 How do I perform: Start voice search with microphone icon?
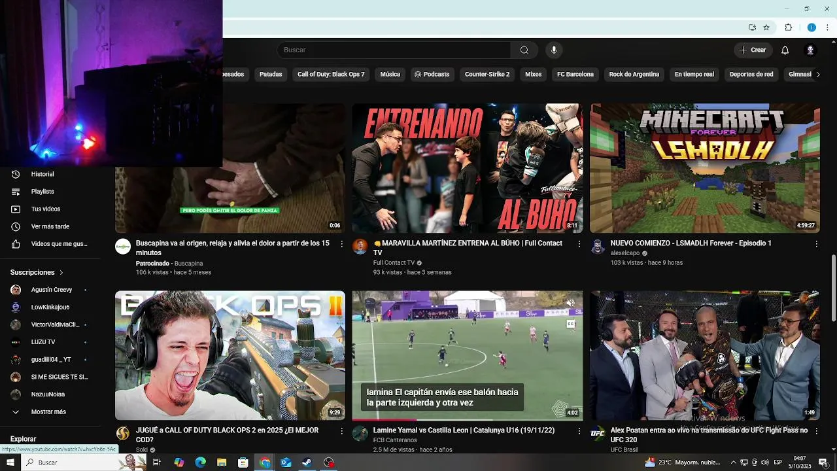[554, 50]
